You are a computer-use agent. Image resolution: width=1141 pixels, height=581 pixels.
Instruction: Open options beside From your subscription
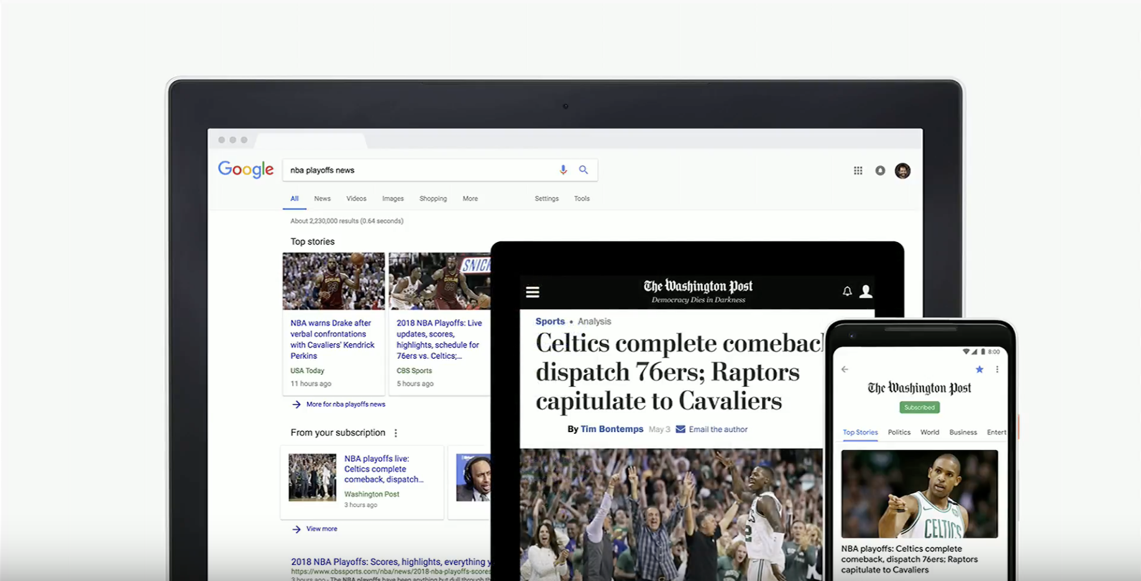[x=396, y=433]
